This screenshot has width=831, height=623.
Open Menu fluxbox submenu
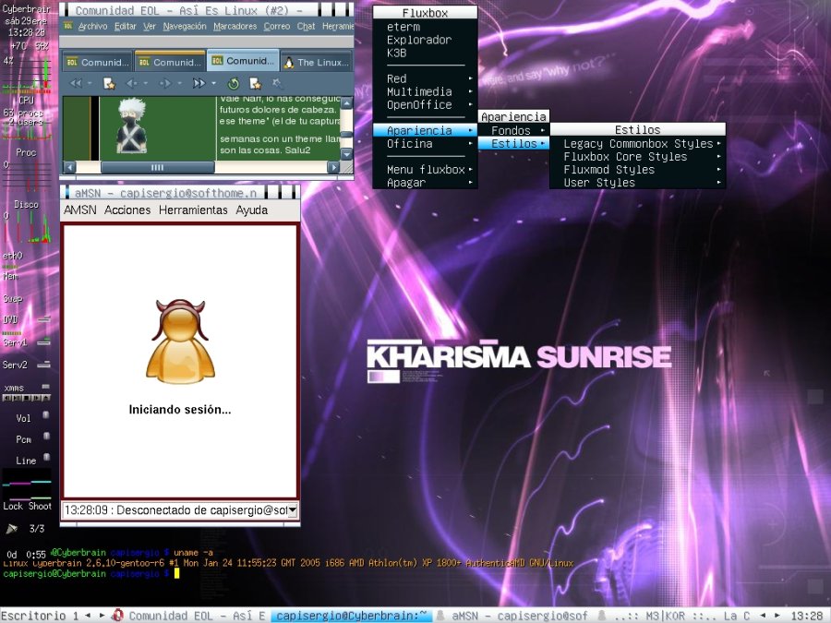(x=425, y=170)
